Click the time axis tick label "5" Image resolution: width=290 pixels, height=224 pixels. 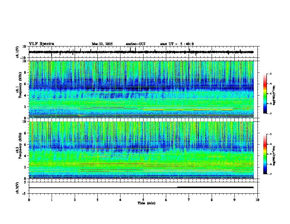point(143,200)
